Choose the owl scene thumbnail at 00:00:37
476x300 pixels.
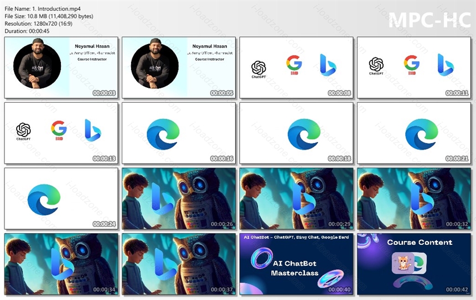179,264
